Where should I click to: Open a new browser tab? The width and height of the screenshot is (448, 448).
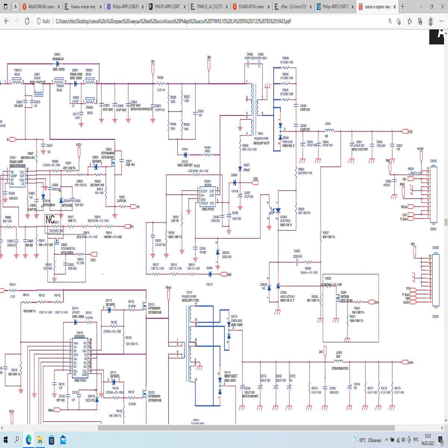(402, 7)
